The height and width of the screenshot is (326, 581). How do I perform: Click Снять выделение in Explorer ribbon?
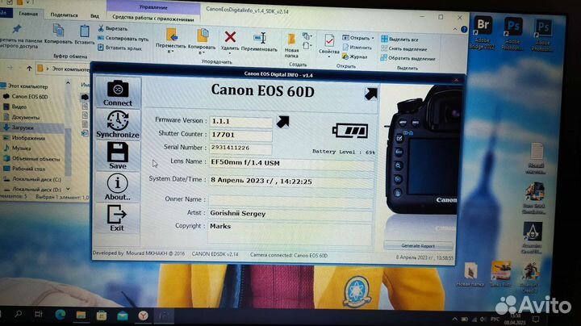pos(404,49)
